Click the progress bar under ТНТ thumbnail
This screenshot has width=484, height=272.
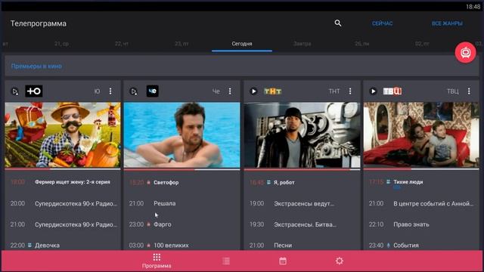pyautogui.click(x=302, y=169)
